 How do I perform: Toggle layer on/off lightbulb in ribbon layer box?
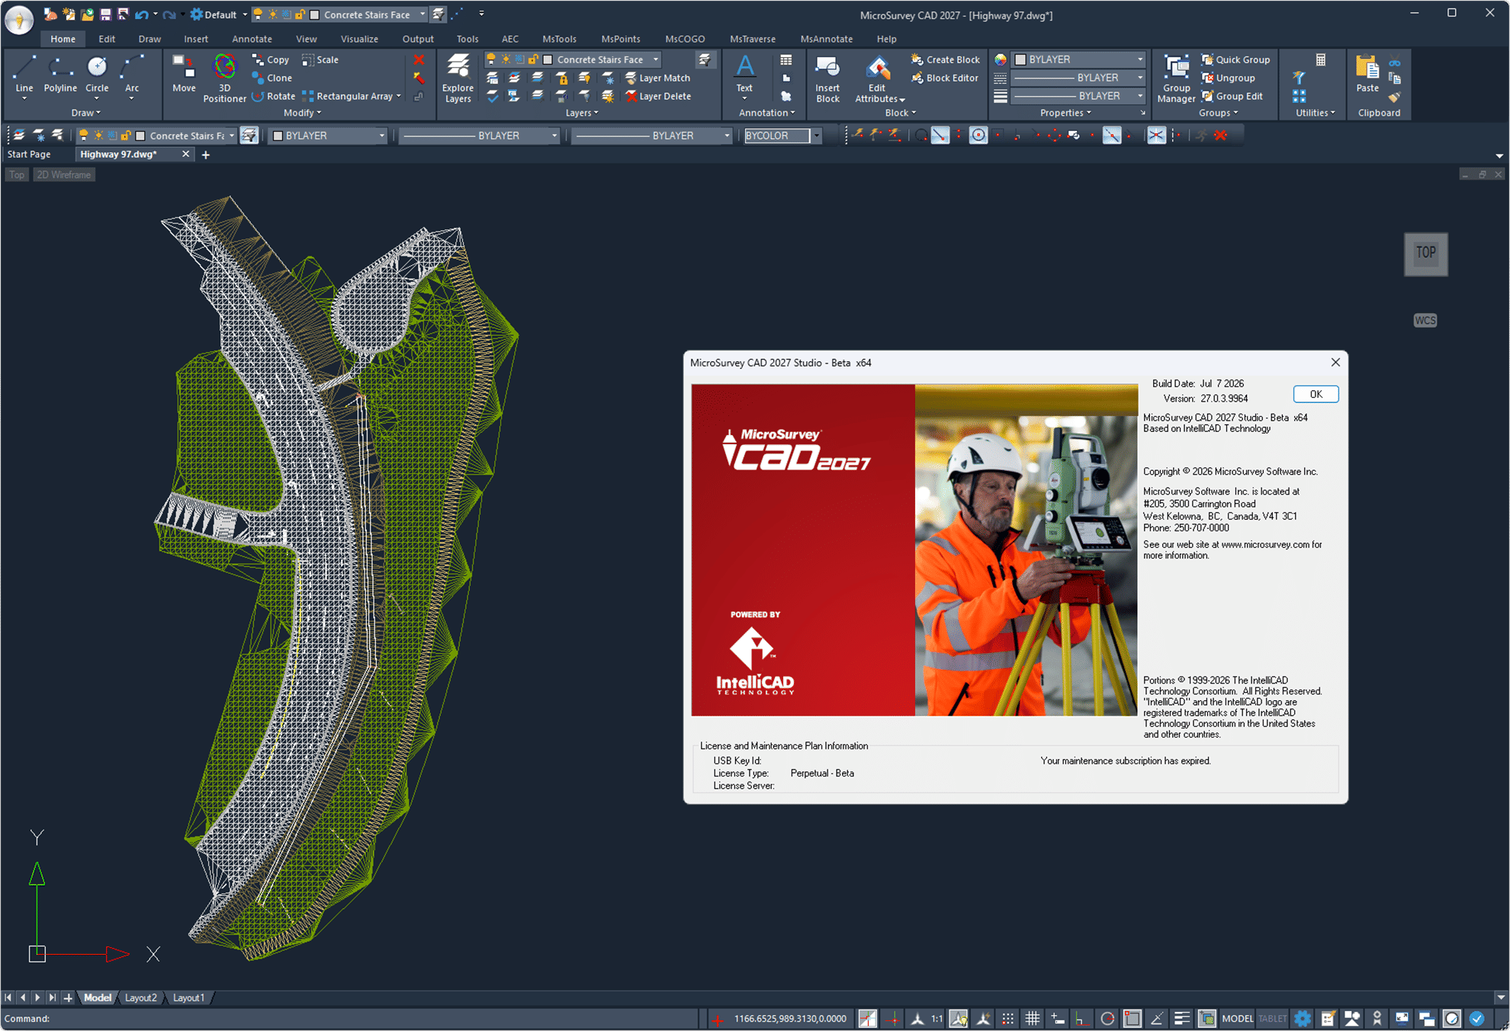pyautogui.click(x=492, y=59)
